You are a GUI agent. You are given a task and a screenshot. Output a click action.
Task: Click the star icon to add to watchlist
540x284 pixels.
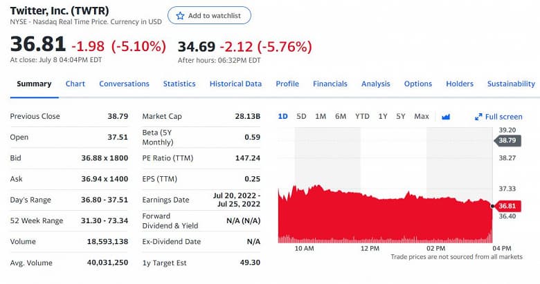click(x=181, y=15)
